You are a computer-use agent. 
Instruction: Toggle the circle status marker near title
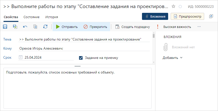pyautogui.click(x=180, y=7)
